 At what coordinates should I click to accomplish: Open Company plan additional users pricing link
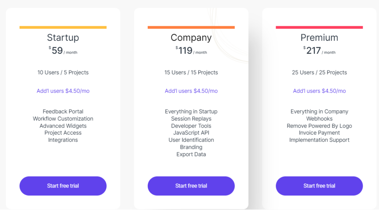(191, 91)
